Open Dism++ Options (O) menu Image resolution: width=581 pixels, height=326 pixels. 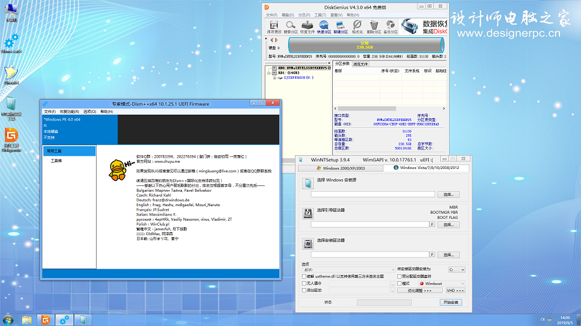(x=90, y=112)
